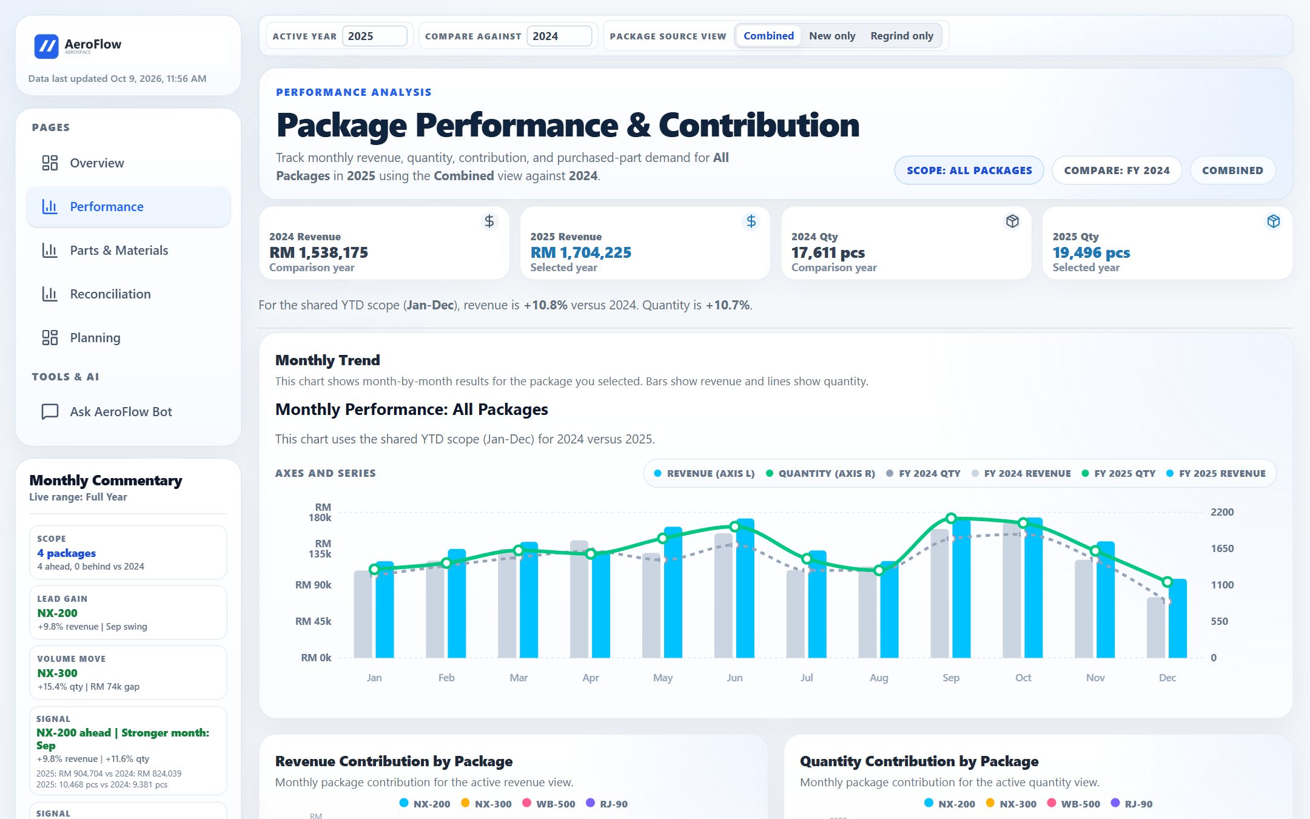Click dollar icon on 2024 Revenue card
This screenshot has width=1310, height=819.
coord(489,221)
